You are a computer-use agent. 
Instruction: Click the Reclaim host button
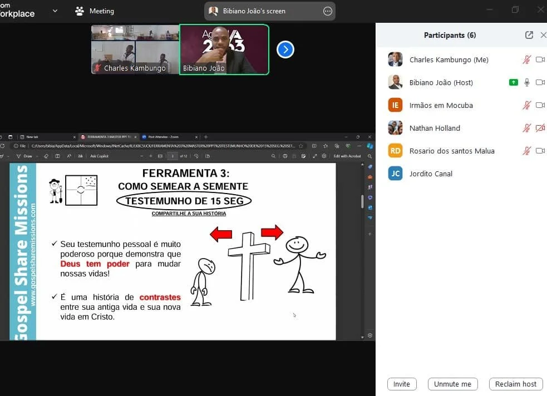[515, 384]
